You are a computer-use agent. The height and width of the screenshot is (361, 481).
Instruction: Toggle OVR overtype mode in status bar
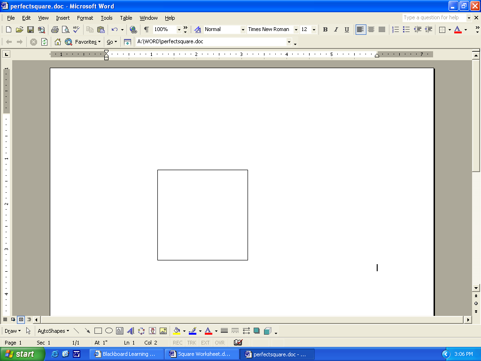coord(220,343)
